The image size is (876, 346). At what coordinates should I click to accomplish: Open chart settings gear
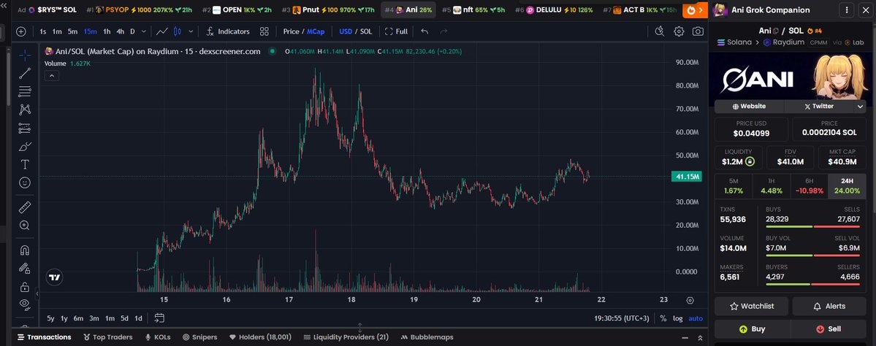point(679,31)
